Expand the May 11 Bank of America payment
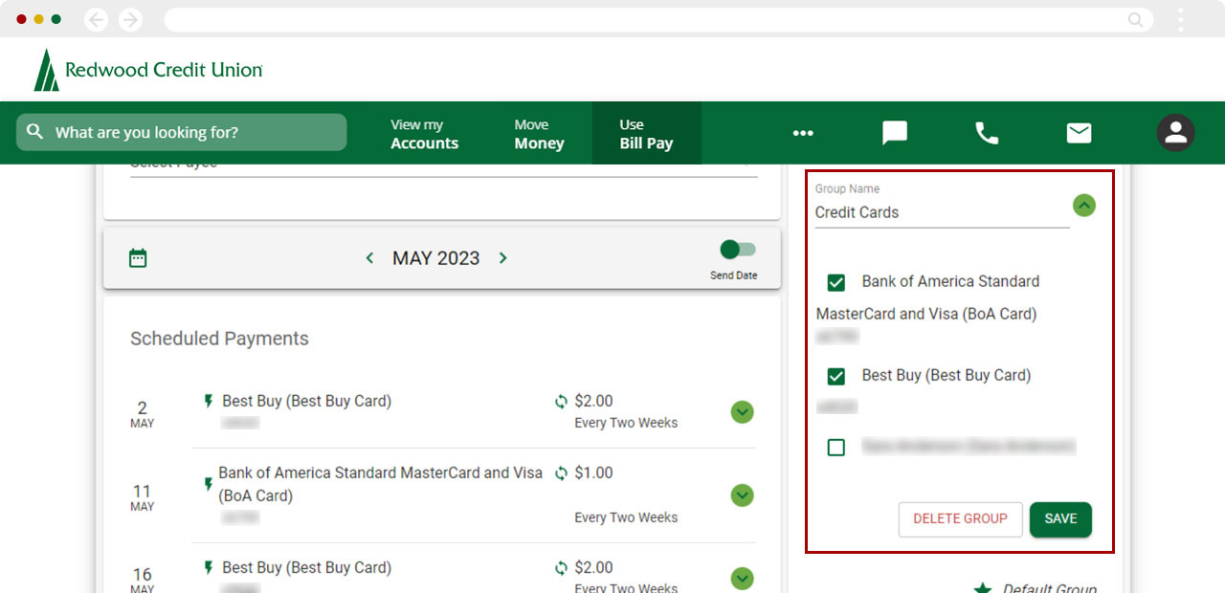The width and height of the screenshot is (1225, 593). click(x=742, y=495)
